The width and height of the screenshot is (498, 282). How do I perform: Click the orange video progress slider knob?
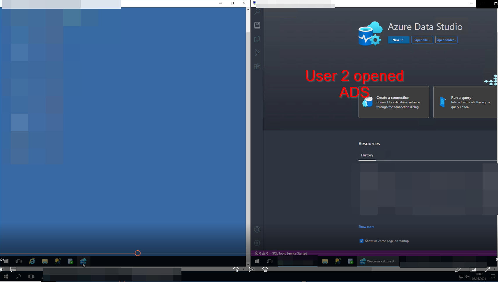pos(138,253)
